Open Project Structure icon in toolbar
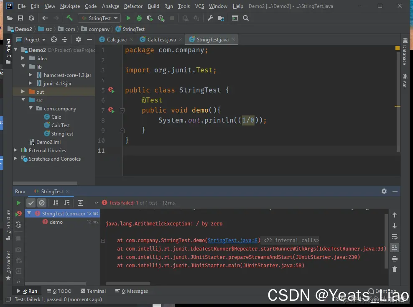Image resolution: width=413 pixels, height=307 pixels. [x=221, y=18]
